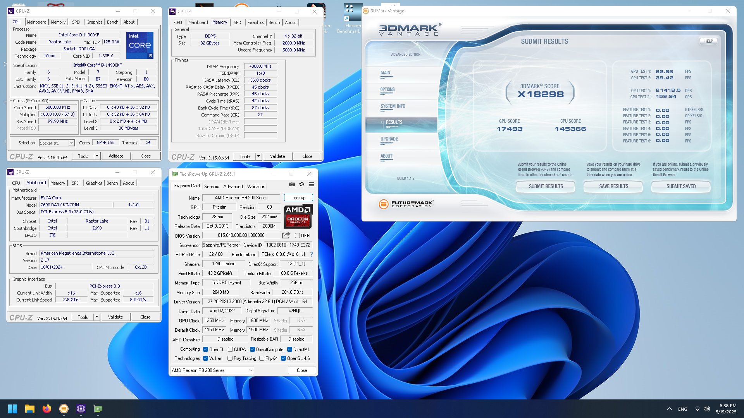
Task: Expand the system tray hidden icons chevron
Action: click(669, 409)
